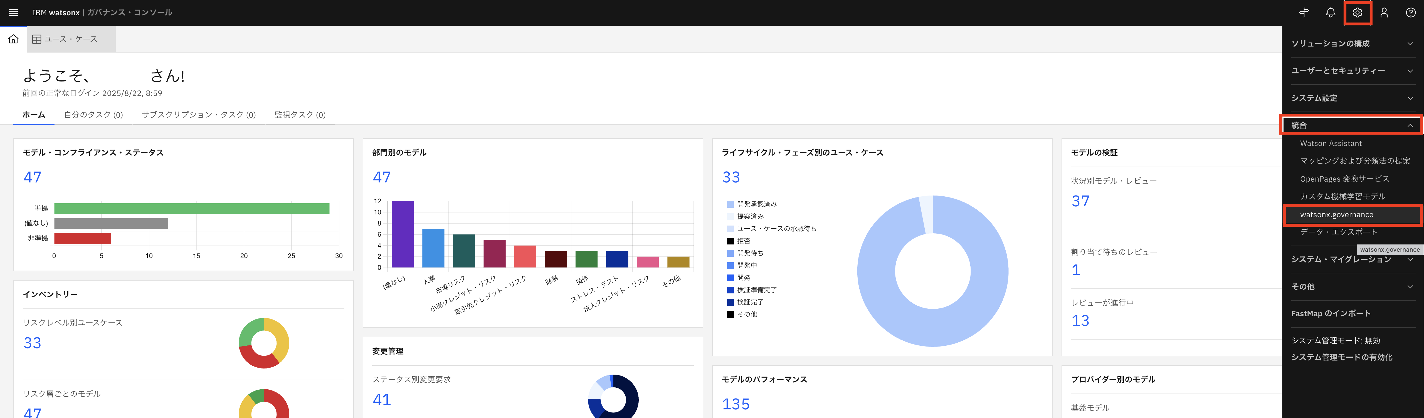Click the settings gear icon
The width and height of the screenshot is (1424, 418).
coord(1357,12)
